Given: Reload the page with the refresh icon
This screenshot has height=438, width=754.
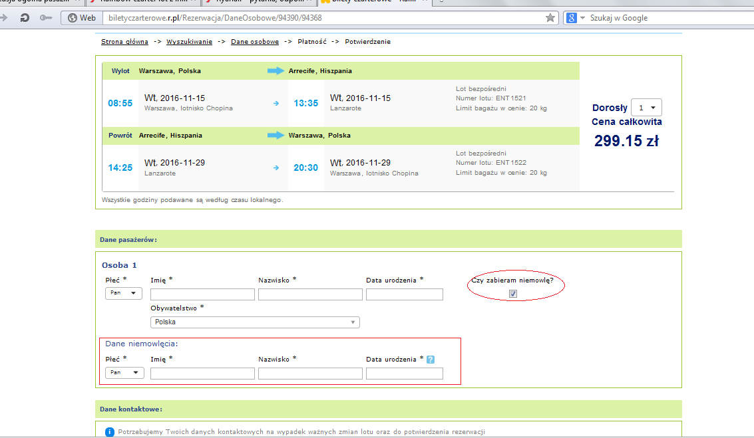Looking at the screenshot, I should coord(25,18).
